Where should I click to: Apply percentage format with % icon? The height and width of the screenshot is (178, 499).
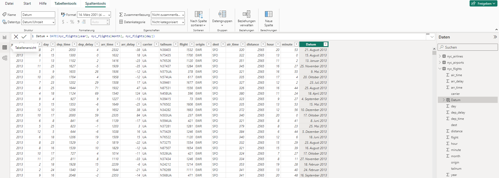(x=72, y=22)
